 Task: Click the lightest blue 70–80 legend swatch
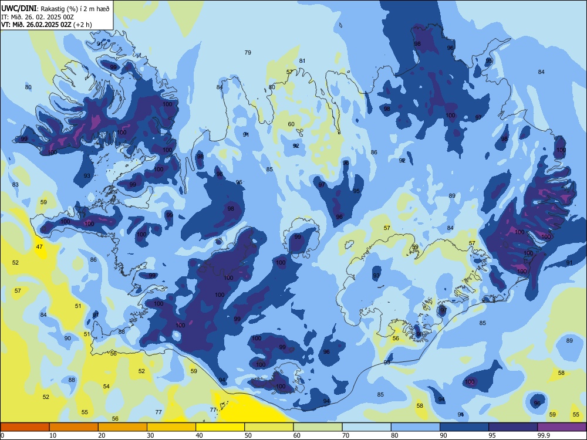[366, 427]
